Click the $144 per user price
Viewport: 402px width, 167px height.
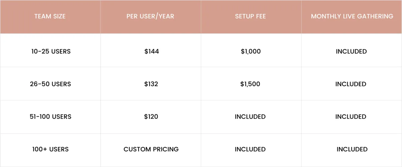[x=151, y=51]
